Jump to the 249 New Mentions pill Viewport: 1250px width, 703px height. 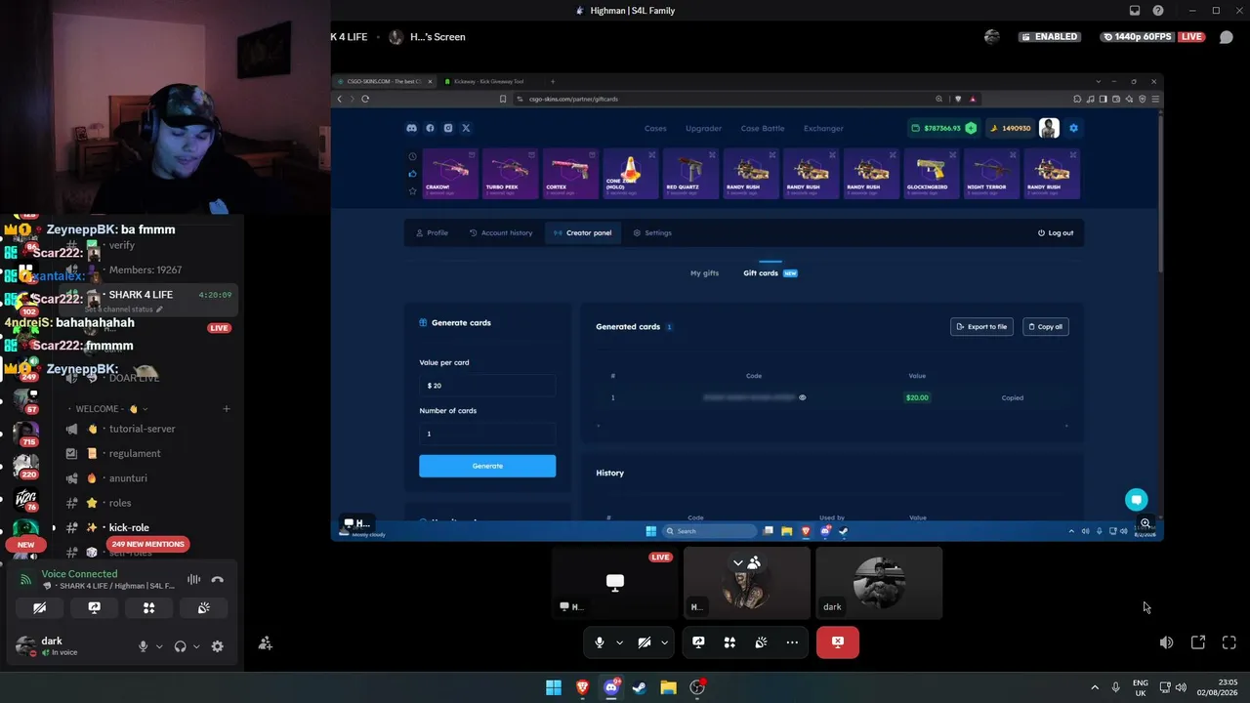click(x=147, y=544)
